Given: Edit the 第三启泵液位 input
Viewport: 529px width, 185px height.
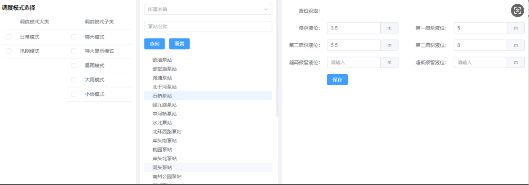Looking at the screenshot, I should point(480,45).
